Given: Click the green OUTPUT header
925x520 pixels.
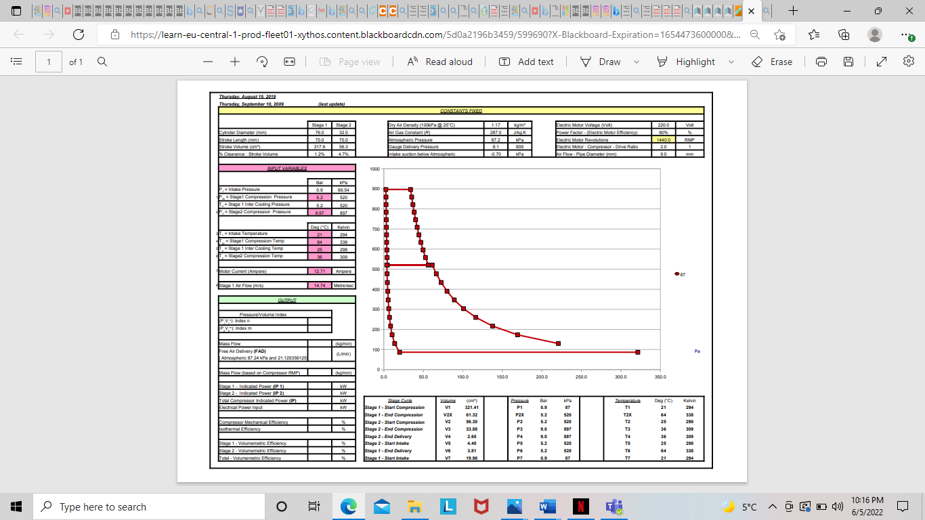Looking at the screenshot, I should 286,300.
